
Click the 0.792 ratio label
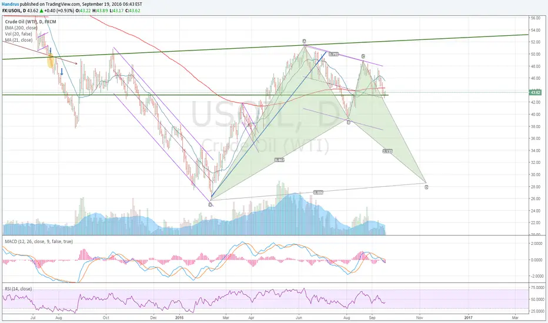[x=334, y=54]
